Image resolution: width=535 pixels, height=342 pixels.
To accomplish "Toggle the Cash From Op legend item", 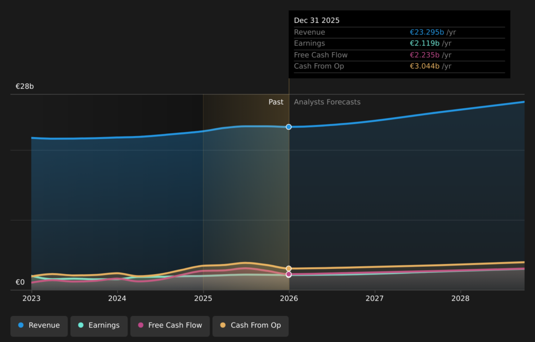I will (x=250, y=325).
